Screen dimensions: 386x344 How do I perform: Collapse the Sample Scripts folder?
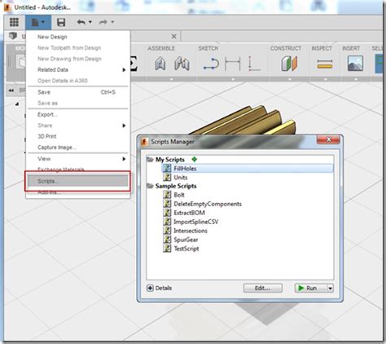coord(150,186)
